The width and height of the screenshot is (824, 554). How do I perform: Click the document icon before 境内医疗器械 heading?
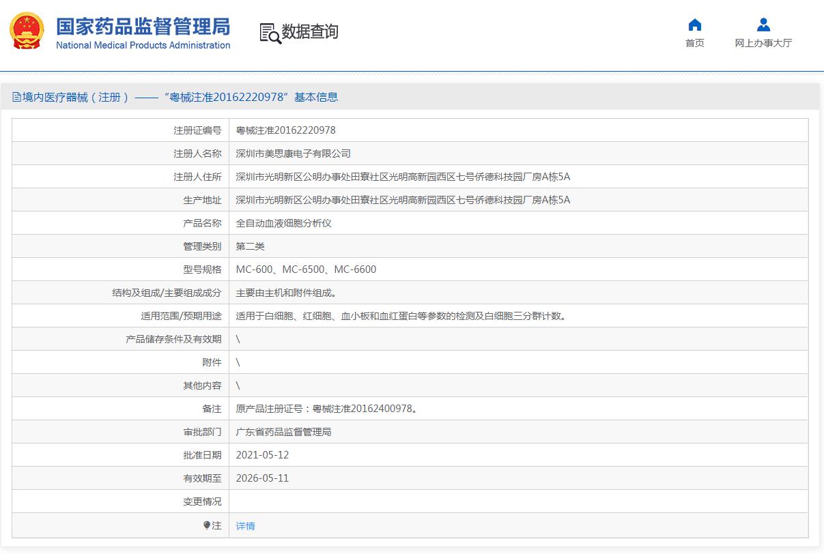coord(17,97)
